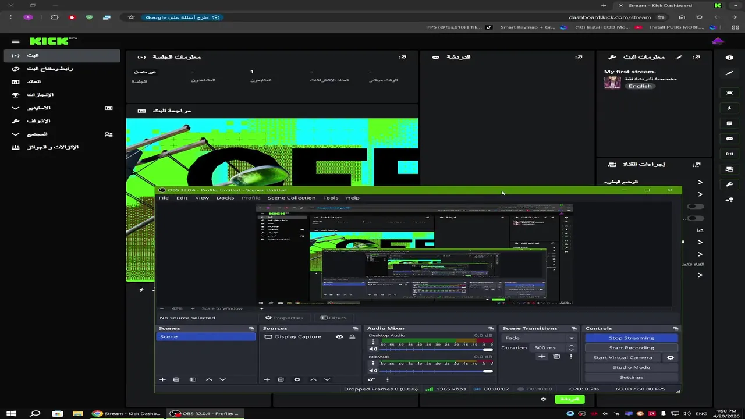Toggle first Kick channel action switch
Screen dimensions: 745x419
(x=696, y=207)
